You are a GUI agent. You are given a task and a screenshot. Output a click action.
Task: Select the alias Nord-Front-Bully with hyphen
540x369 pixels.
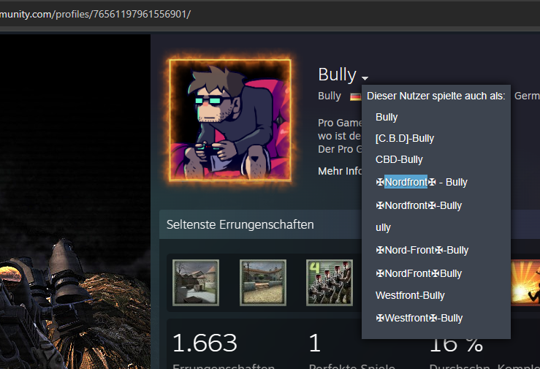422,250
